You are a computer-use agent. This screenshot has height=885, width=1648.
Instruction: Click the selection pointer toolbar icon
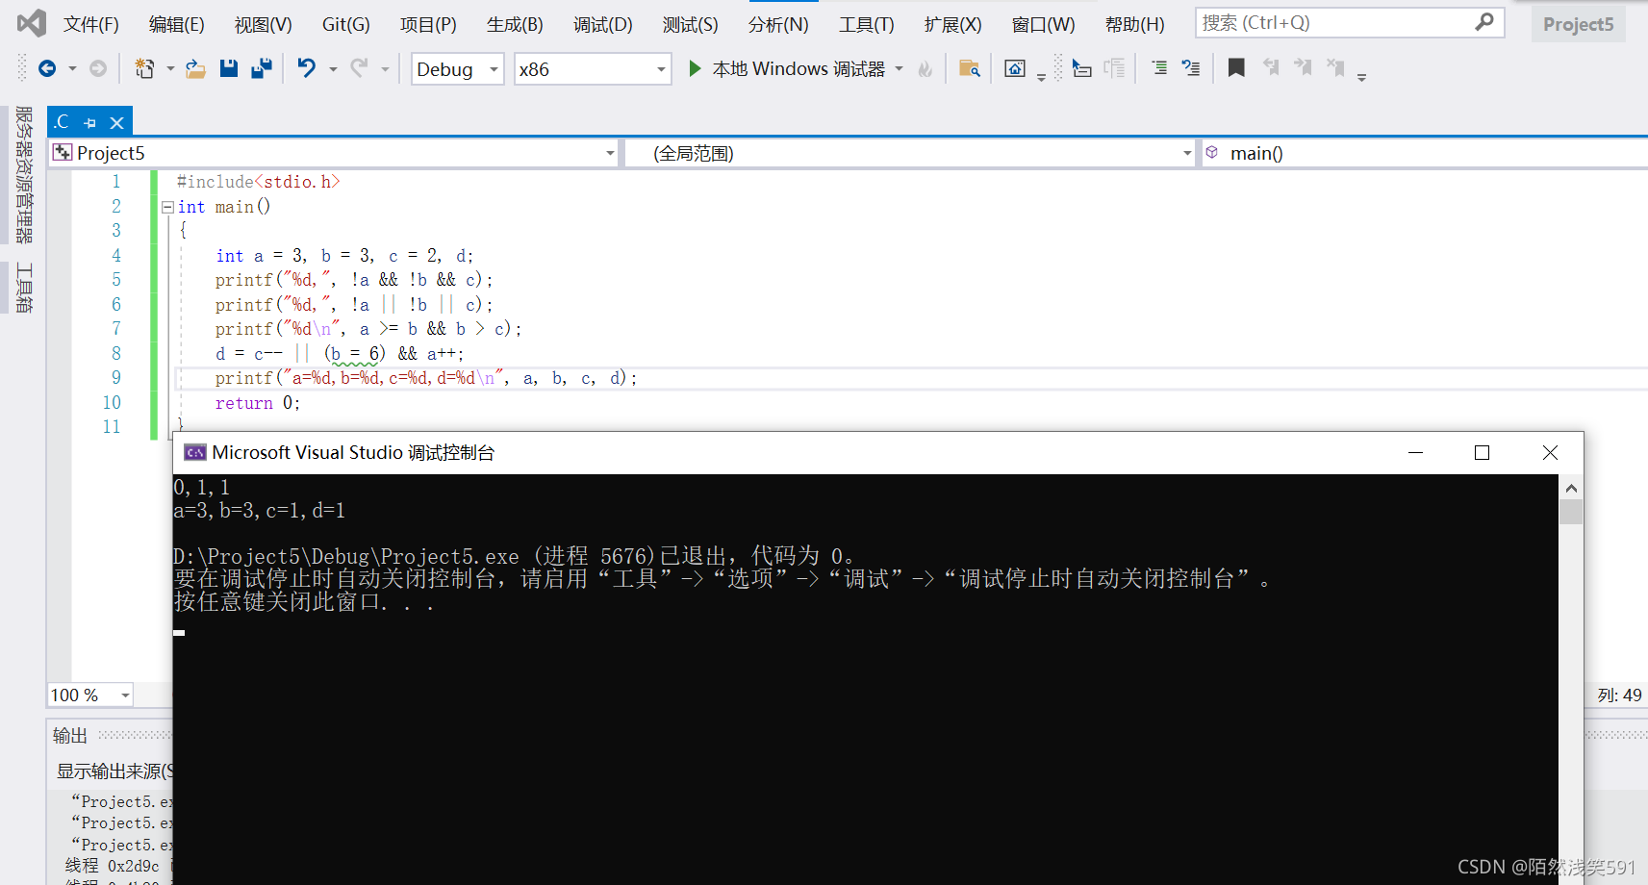[x=1081, y=68]
